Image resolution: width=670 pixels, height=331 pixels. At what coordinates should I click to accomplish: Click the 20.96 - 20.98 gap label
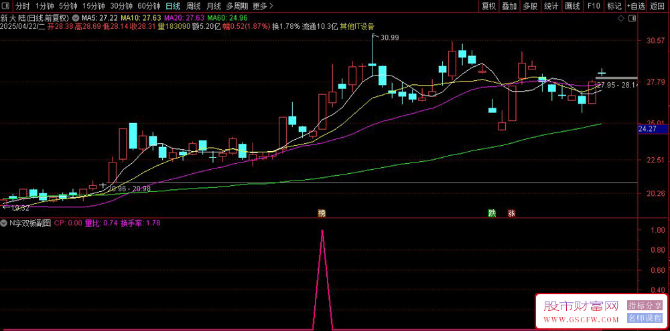tap(129, 188)
